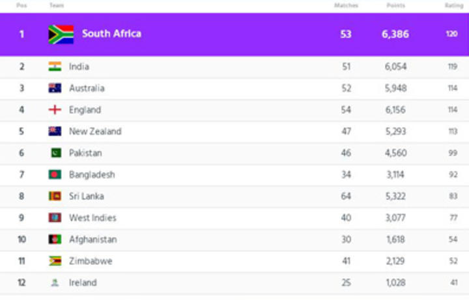Click the Matches column header

tap(346, 5)
